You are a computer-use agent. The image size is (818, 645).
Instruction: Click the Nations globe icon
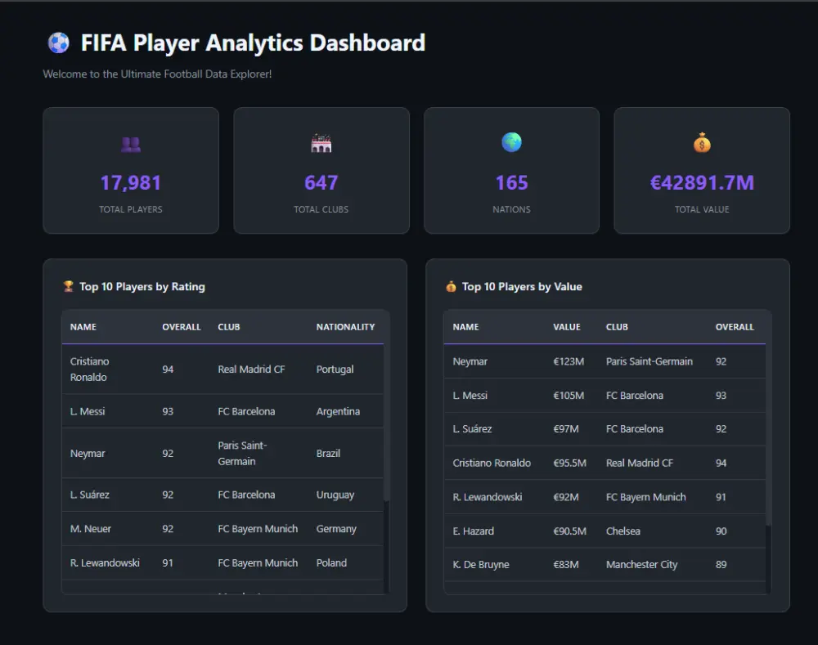(511, 143)
